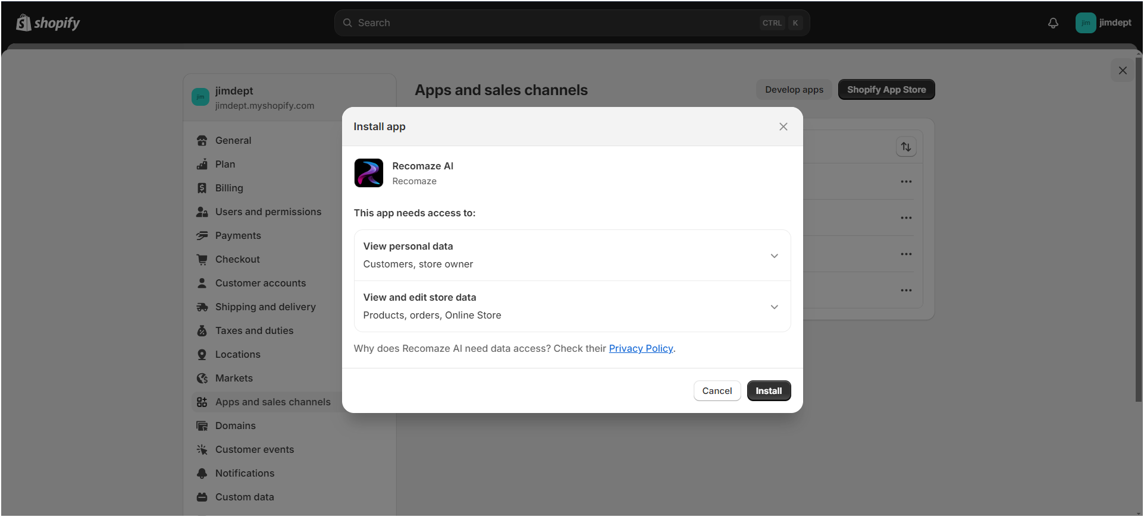Click the Customer accounts person icon
Screen dimensions: 1144x517
(202, 283)
